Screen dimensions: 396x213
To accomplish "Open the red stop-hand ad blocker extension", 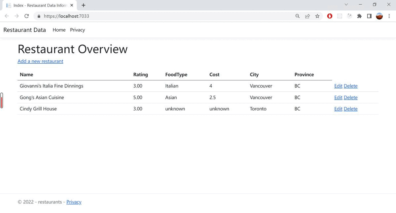I will 330,16.
